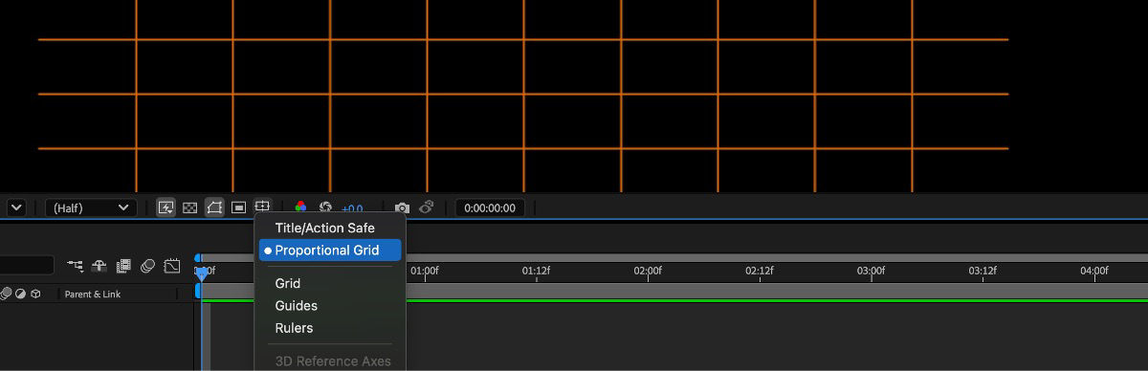Enable motion blur overlapping circles icon
Screen dimensions: 1148x371
pos(147,266)
